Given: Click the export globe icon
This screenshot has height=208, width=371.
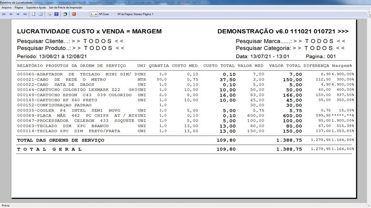Looking at the screenshot, I should 65,14.
